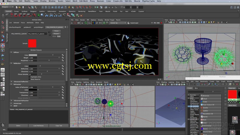The height and width of the screenshot is (135, 240).
Task: Click the RGB channels icon in Render View
Action: click(93, 23)
